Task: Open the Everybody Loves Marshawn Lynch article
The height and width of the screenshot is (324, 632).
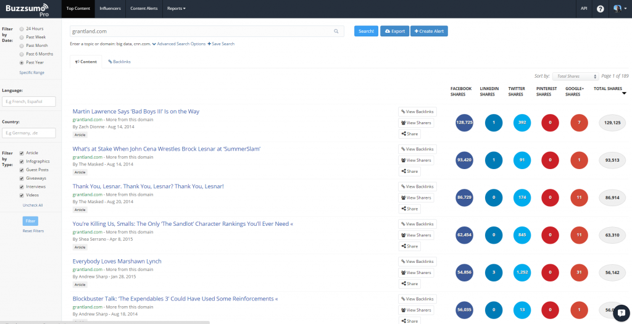Action: pos(117,262)
